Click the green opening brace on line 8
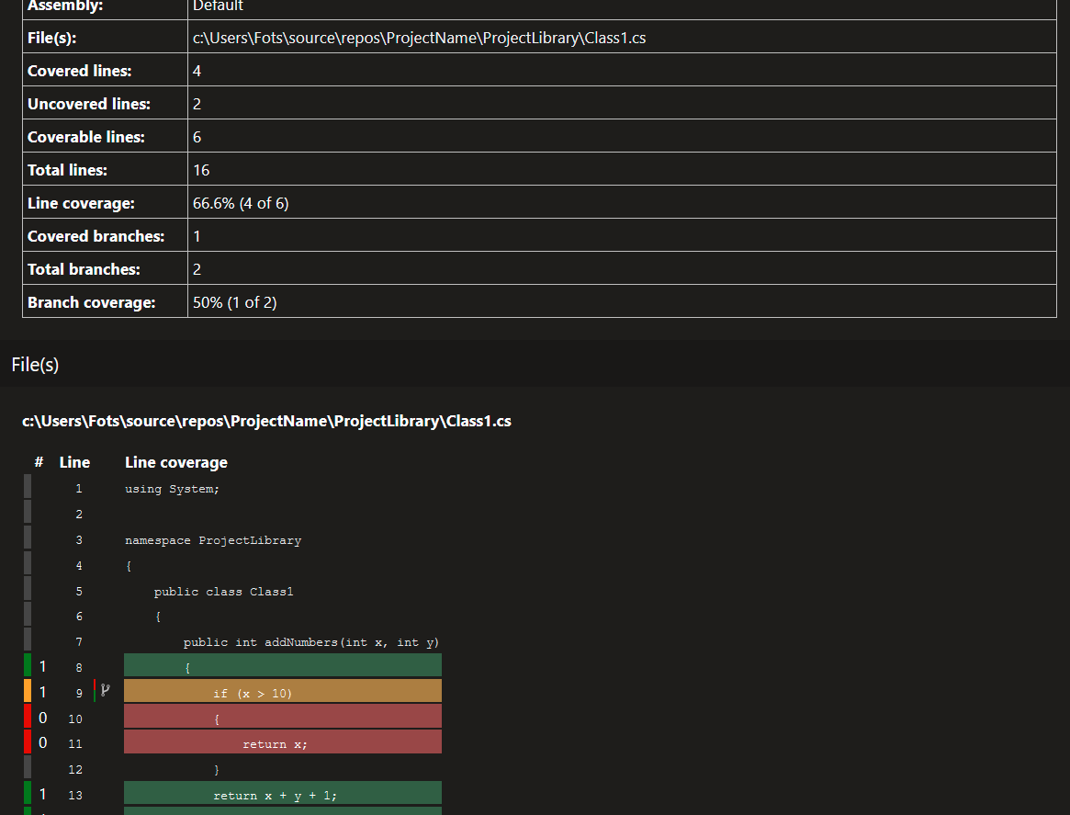Image resolution: width=1070 pixels, height=815 pixels. click(283, 665)
